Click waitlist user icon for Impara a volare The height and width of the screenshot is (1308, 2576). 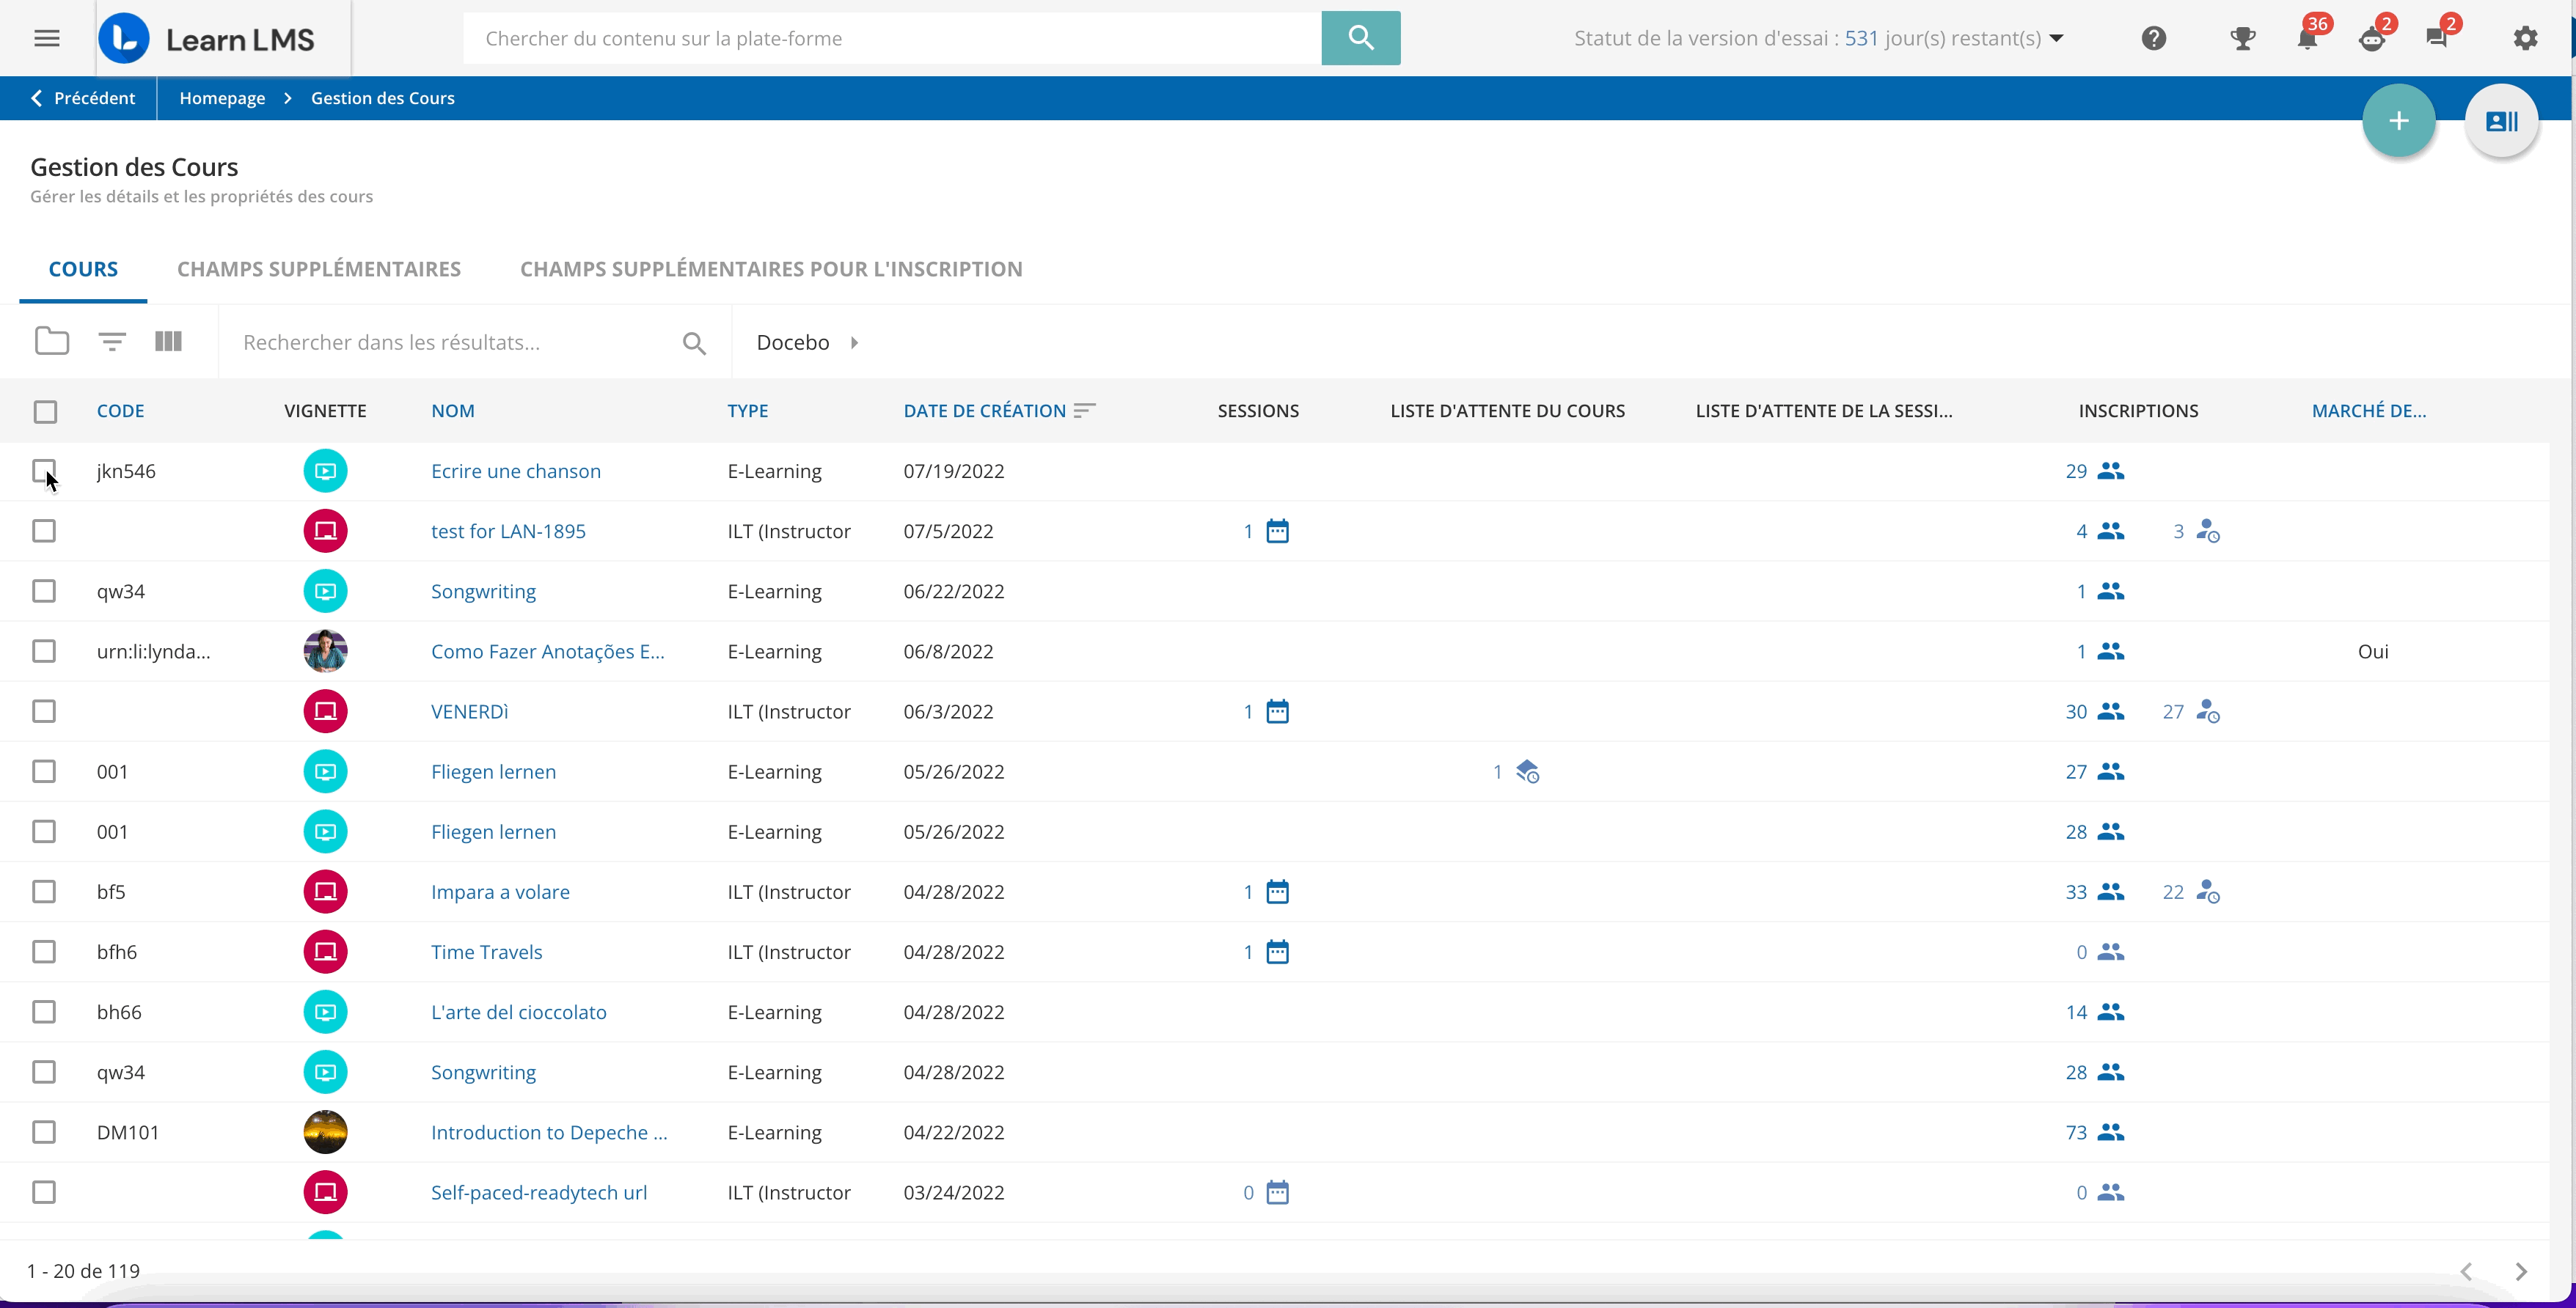(2207, 892)
